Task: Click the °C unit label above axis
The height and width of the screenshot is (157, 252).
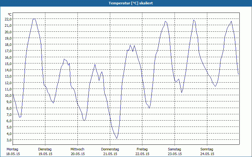Action: 10,14
